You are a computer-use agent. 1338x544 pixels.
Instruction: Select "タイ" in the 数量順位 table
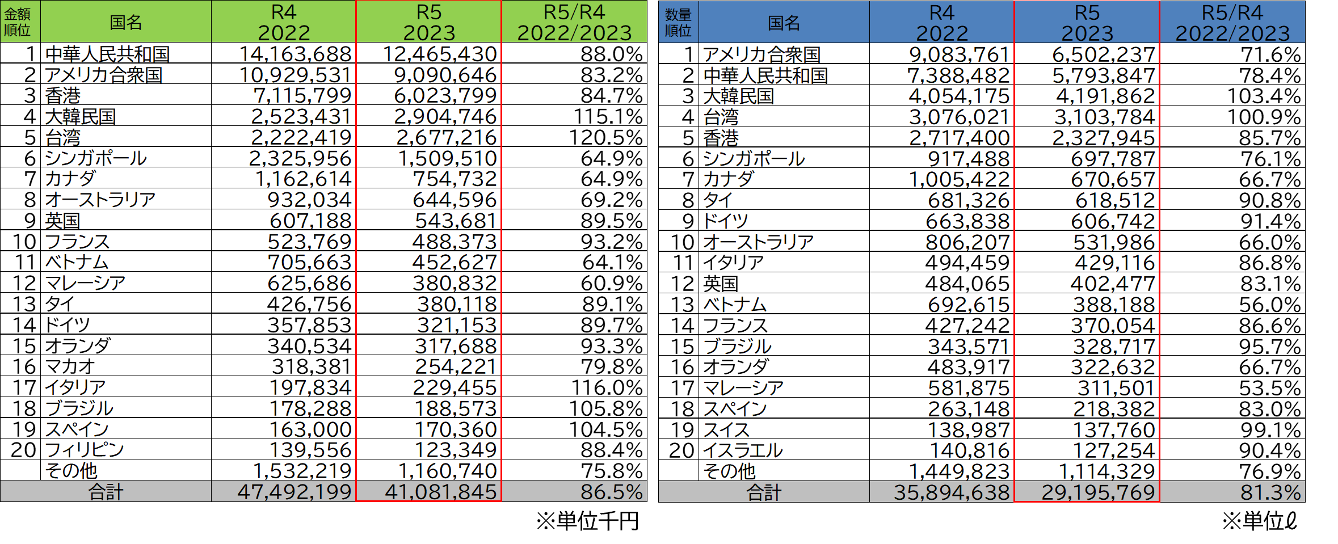point(784,200)
